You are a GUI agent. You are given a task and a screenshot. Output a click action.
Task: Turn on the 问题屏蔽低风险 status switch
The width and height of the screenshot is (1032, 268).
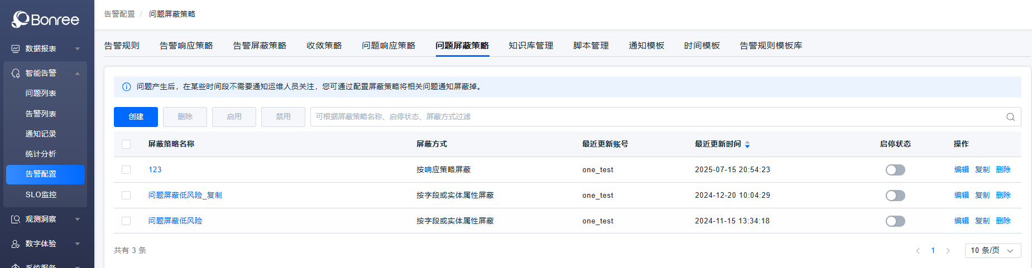tap(895, 221)
